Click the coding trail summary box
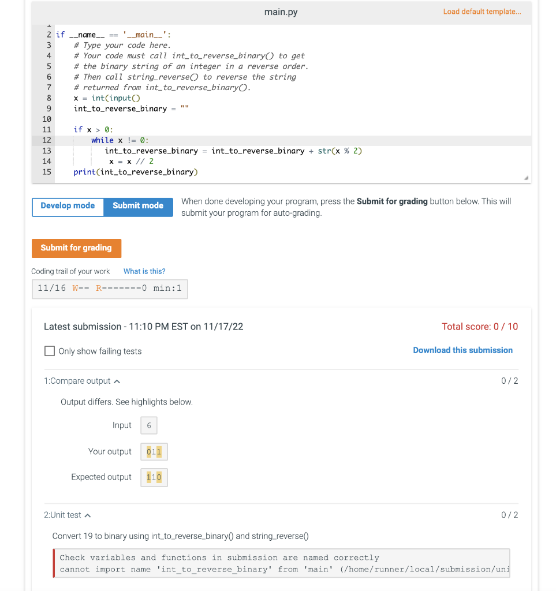This screenshot has width=556, height=591. [110, 289]
